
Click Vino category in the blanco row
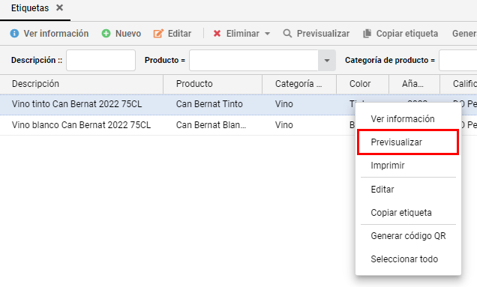pyautogui.click(x=284, y=125)
